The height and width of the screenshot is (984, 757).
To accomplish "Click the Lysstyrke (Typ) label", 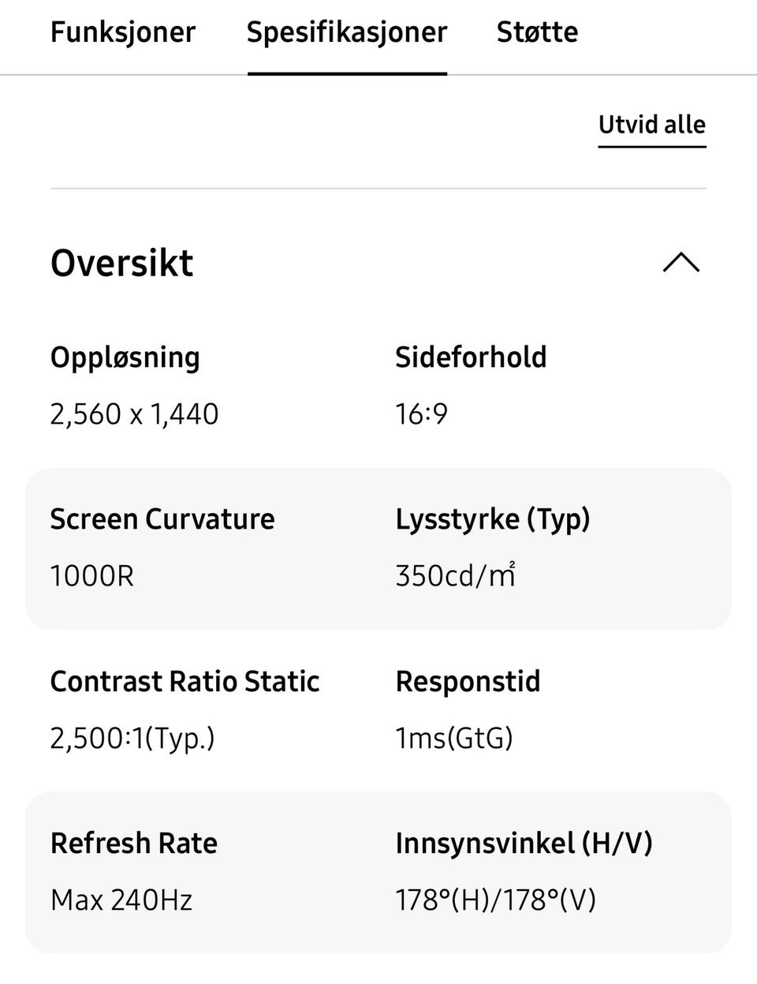I will point(493,519).
